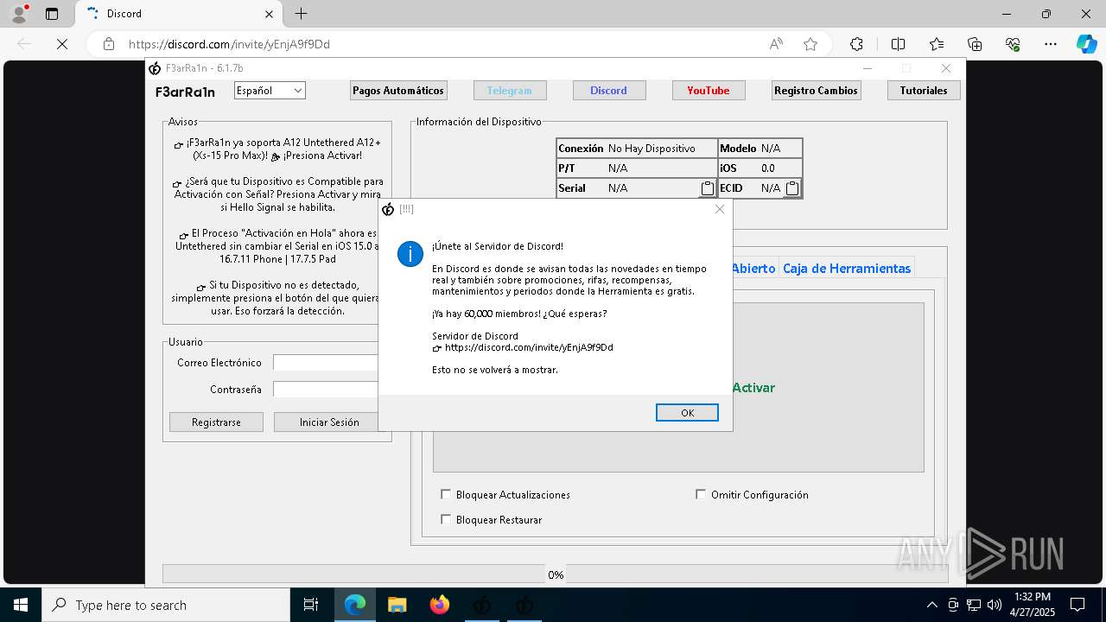
Task: Show hidden system tray icons
Action: [931, 605]
